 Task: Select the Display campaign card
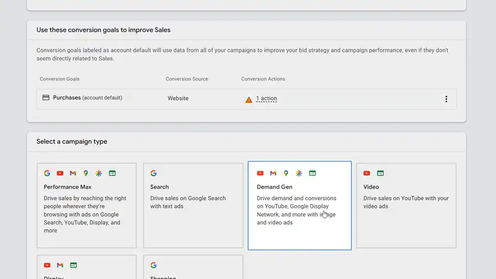87,267
